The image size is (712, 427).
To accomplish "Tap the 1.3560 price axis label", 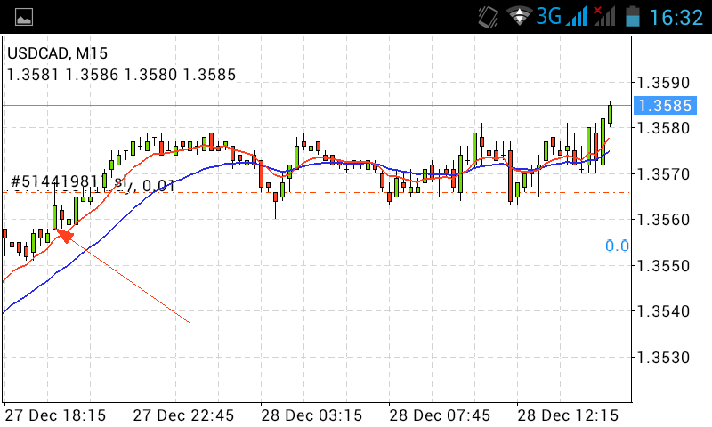I will coord(663,220).
